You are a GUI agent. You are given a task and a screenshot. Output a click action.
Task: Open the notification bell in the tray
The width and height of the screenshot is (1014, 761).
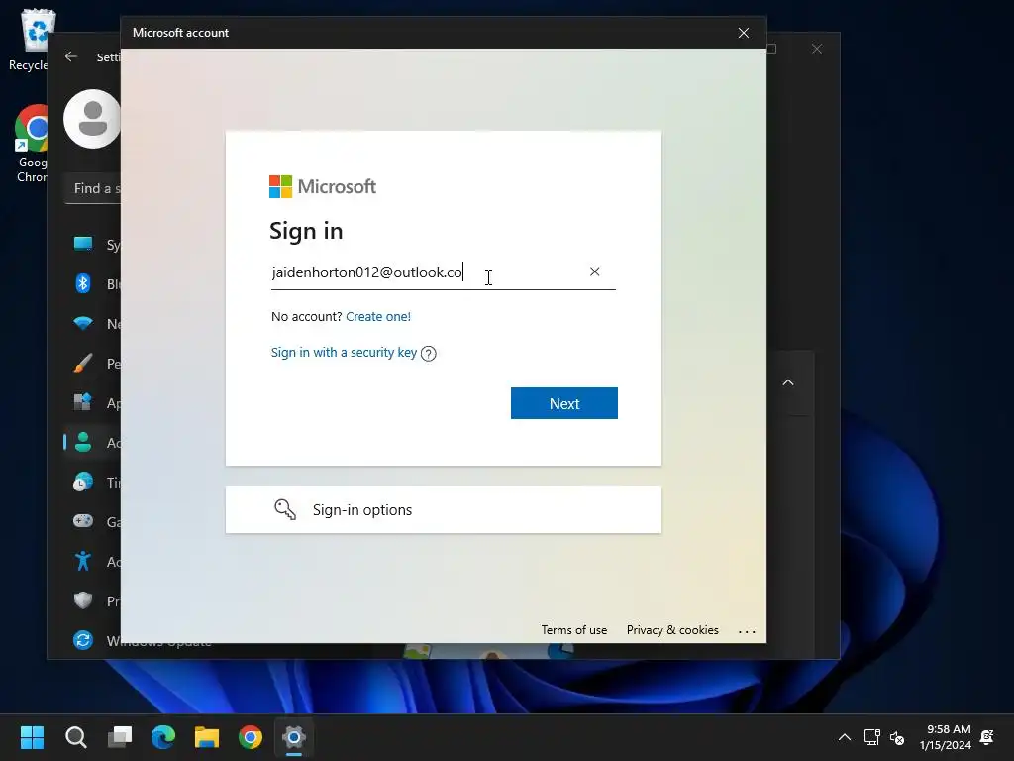(x=987, y=737)
